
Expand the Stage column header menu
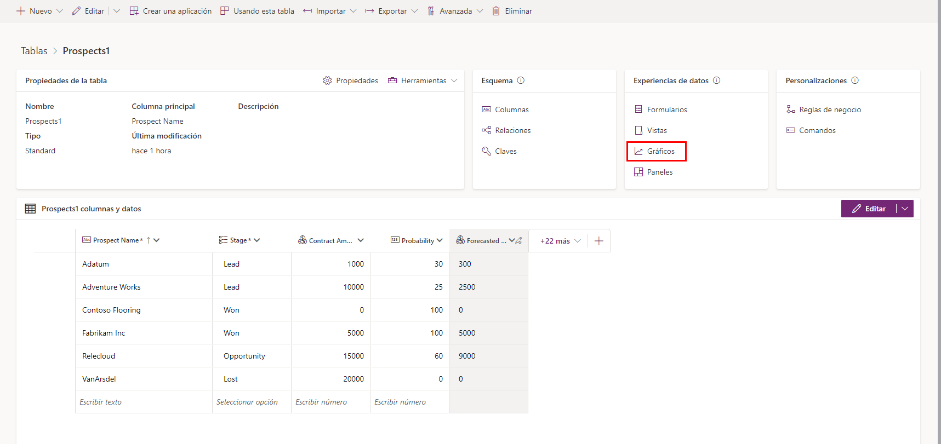(x=257, y=240)
